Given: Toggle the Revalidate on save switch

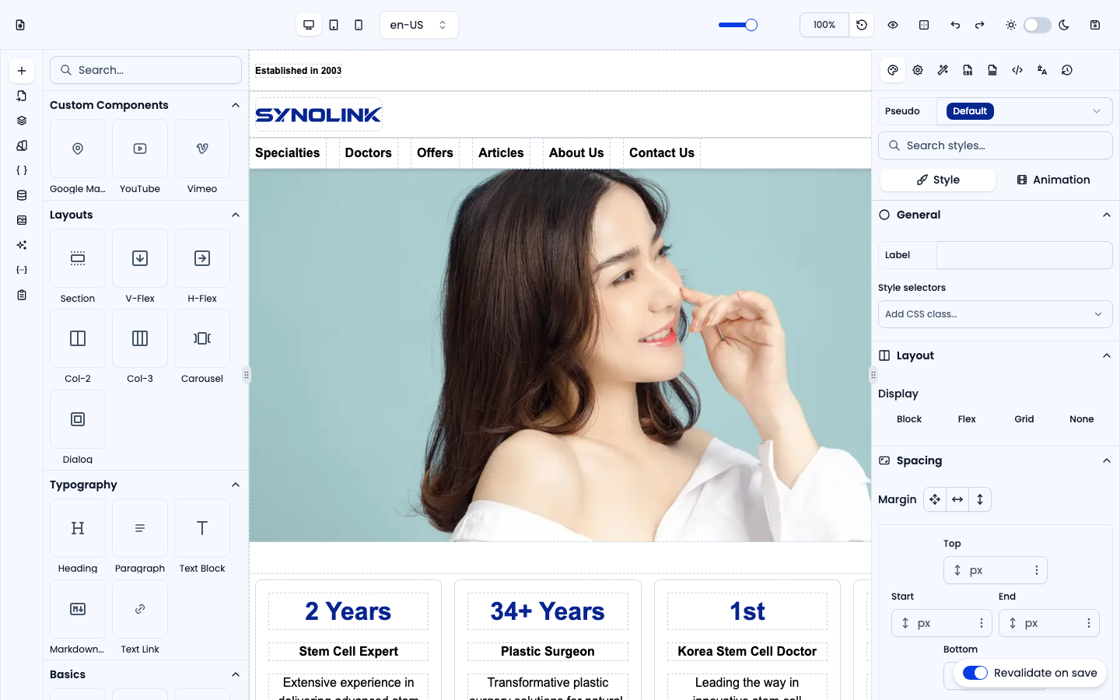Looking at the screenshot, I should [x=975, y=673].
